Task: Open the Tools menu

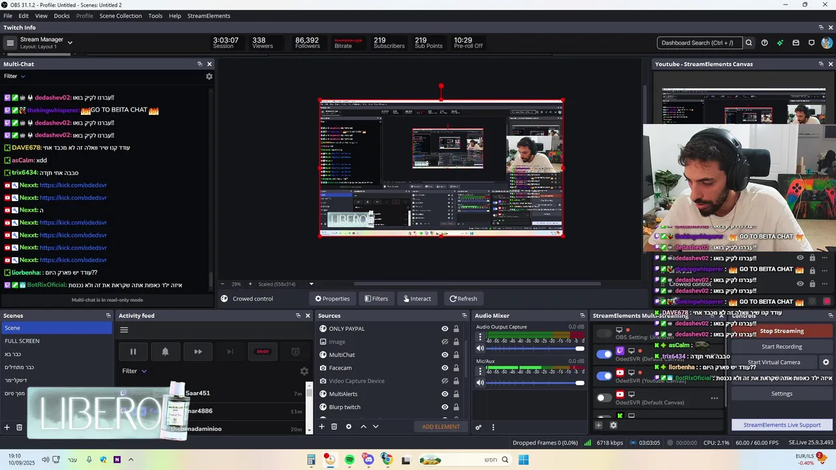Action: coord(155,16)
